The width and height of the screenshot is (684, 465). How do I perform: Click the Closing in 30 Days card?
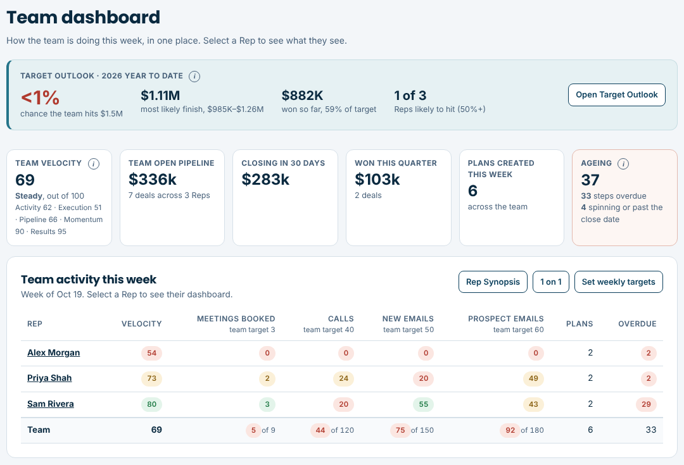coord(285,198)
